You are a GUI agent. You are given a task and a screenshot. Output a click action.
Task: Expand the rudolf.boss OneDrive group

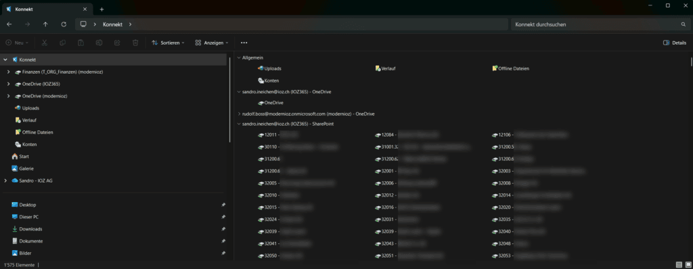[239, 114]
